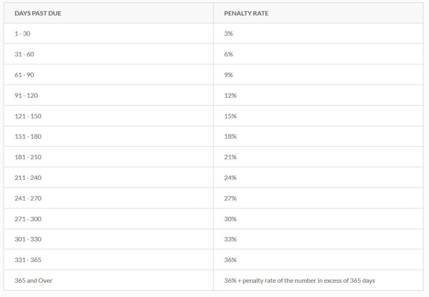Select the 91 - 120 days cell
Screen dimensions: 429x297
coord(109,95)
